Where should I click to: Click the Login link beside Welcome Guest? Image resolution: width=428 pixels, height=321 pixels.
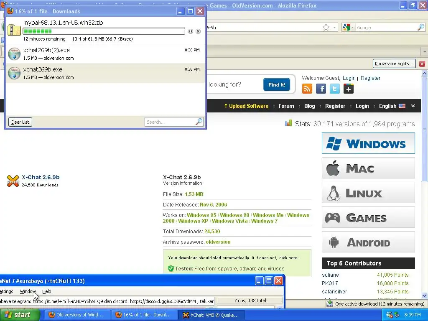[349, 78]
